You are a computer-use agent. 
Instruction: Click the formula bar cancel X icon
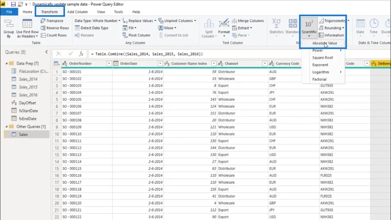point(58,54)
